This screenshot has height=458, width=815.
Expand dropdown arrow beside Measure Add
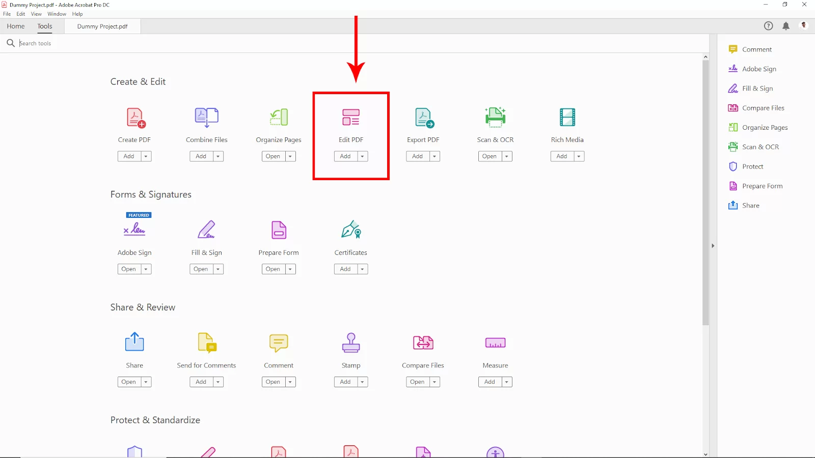(507, 382)
